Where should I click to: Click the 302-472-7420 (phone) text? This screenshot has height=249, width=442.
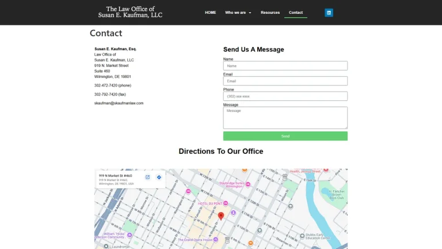pyautogui.click(x=113, y=85)
